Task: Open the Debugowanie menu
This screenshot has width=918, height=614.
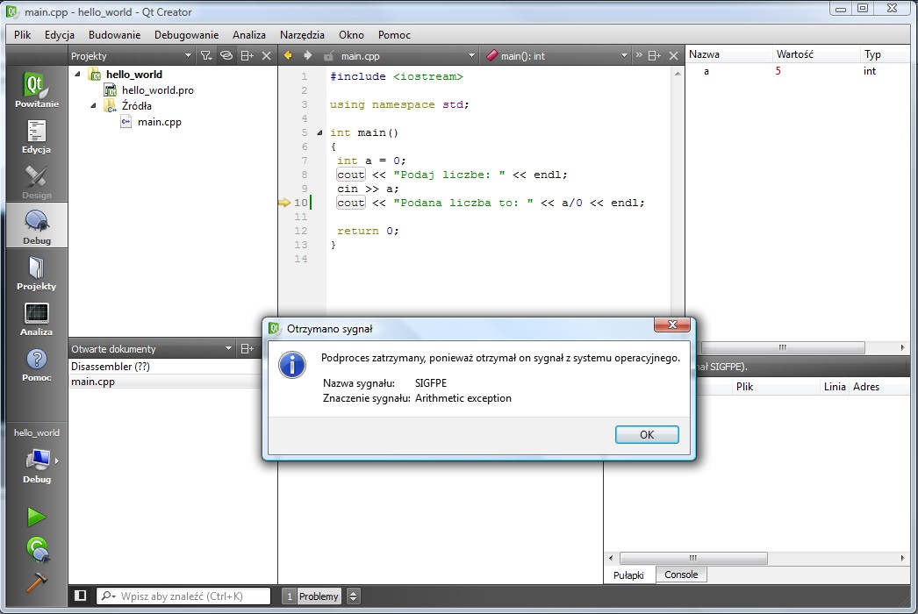Action: click(186, 34)
